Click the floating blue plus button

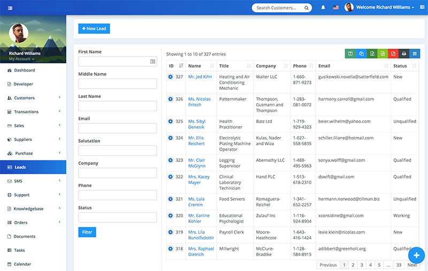416,255
